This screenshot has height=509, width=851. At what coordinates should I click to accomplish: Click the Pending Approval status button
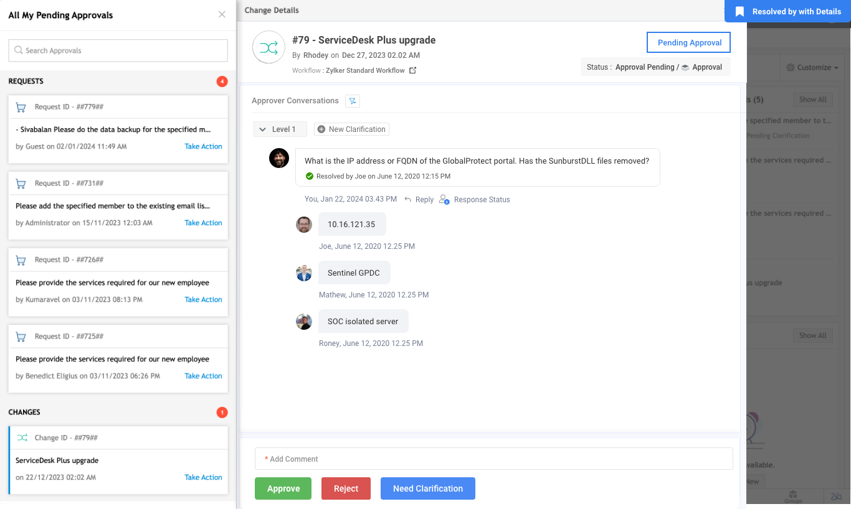(689, 42)
